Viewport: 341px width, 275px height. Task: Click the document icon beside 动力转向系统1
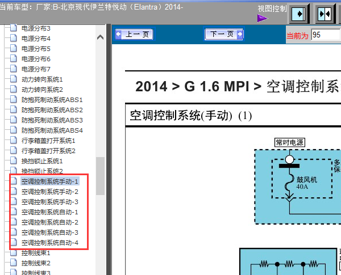pos(14,79)
